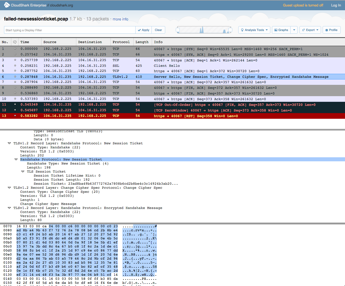Click the annotation marker on packet 11 row
The width and height of the screenshot is (345, 286).
click(15, 104)
